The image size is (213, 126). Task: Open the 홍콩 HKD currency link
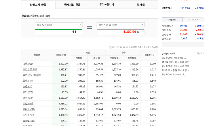(27, 87)
